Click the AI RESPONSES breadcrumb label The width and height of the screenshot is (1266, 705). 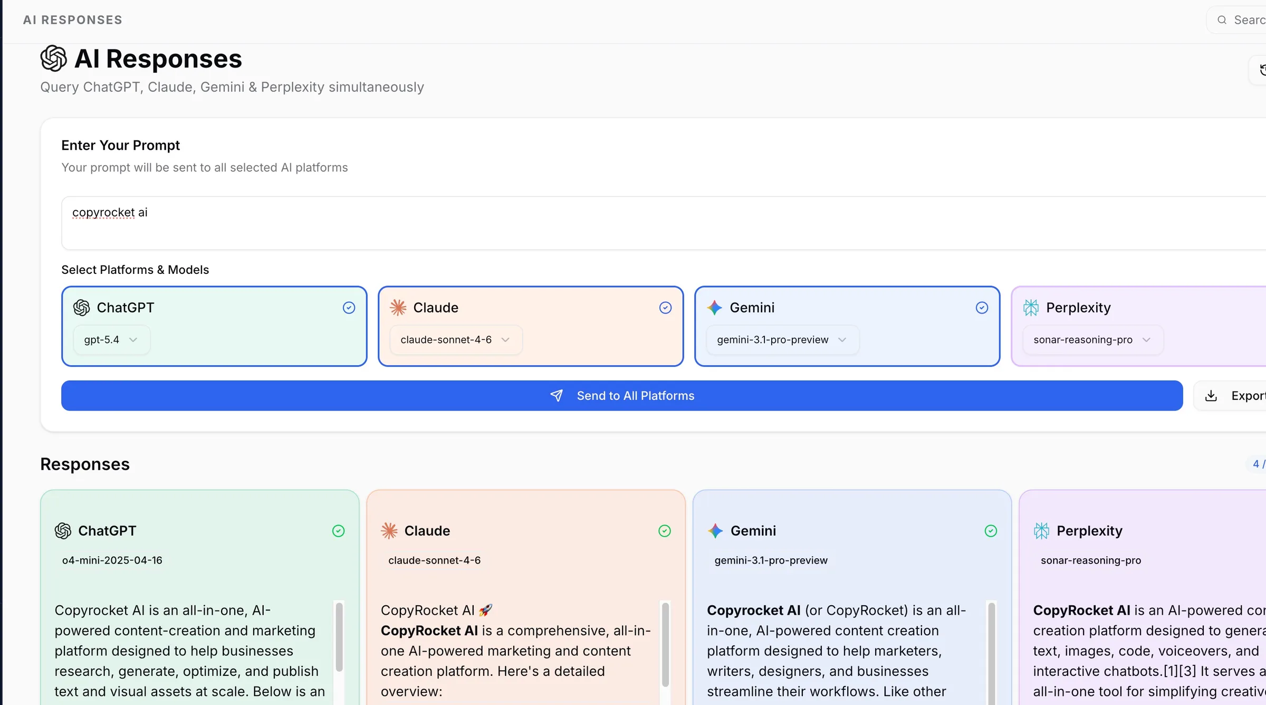pos(73,20)
